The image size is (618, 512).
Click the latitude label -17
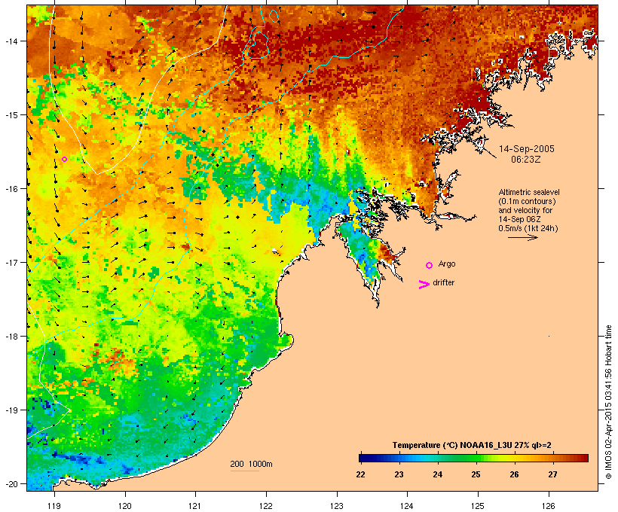(11, 262)
